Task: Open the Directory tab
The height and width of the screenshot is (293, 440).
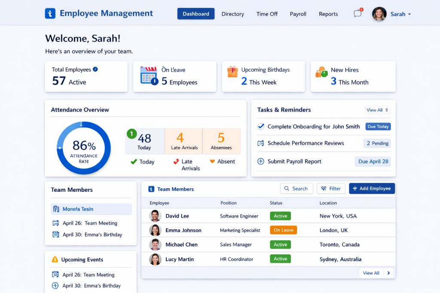Action: (x=232, y=14)
